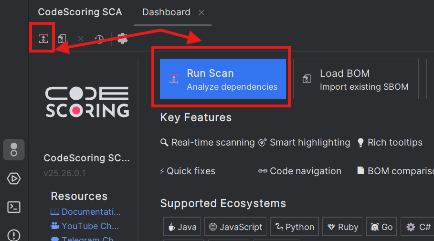Click the gear icon in C# chip
This screenshot has height=241, width=434.
click(411, 227)
